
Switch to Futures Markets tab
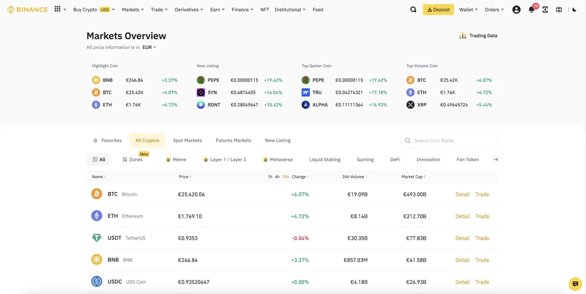pyautogui.click(x=233, y=140)
